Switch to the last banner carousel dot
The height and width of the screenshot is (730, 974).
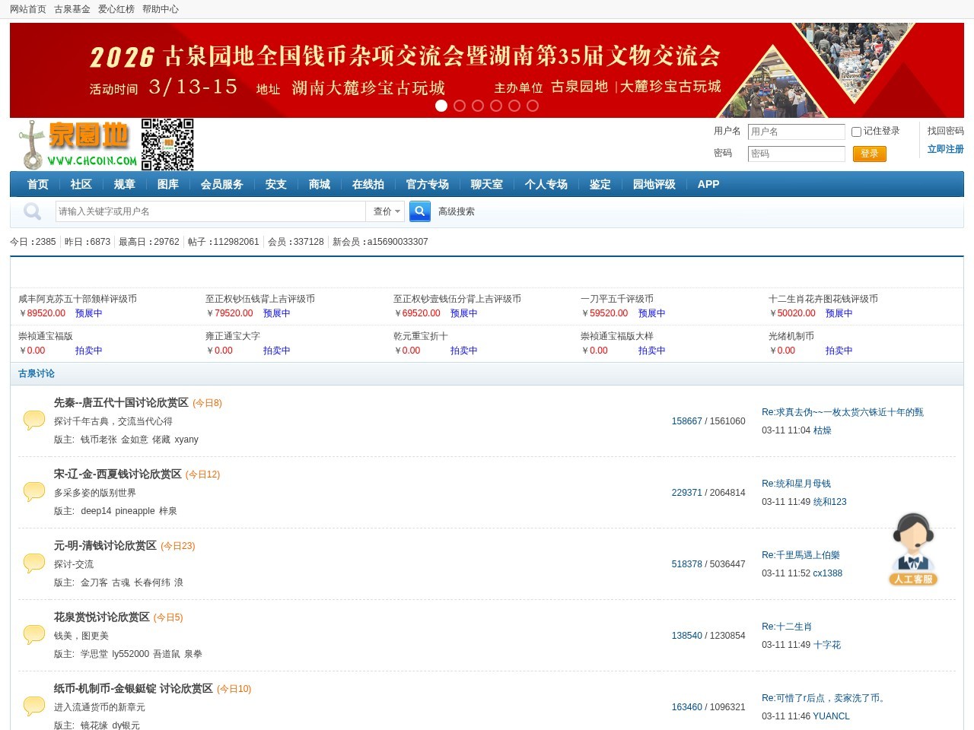(x=533, y=106)
